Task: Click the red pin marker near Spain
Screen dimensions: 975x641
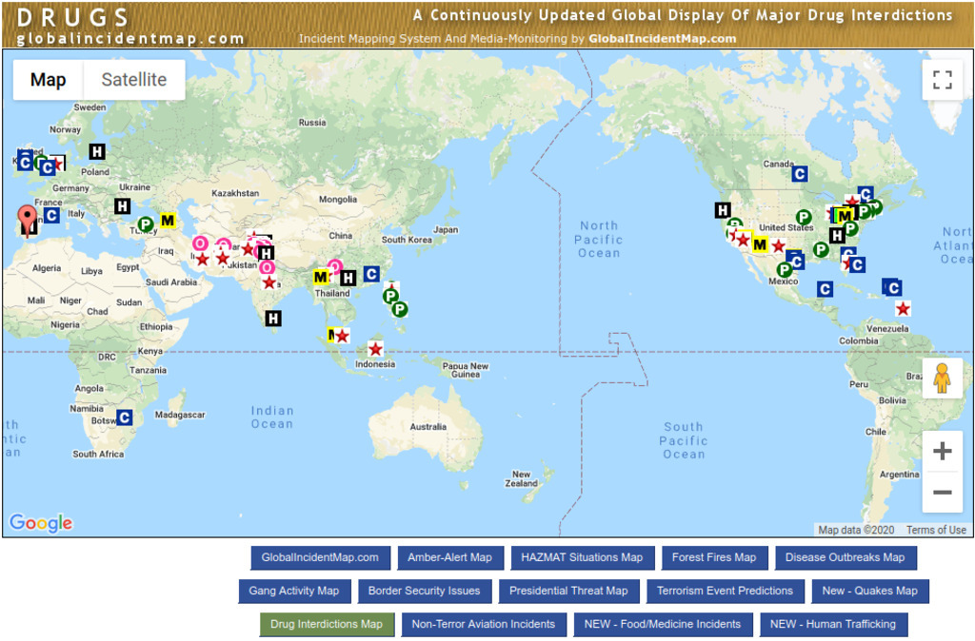Action: (x=29, y=220)
